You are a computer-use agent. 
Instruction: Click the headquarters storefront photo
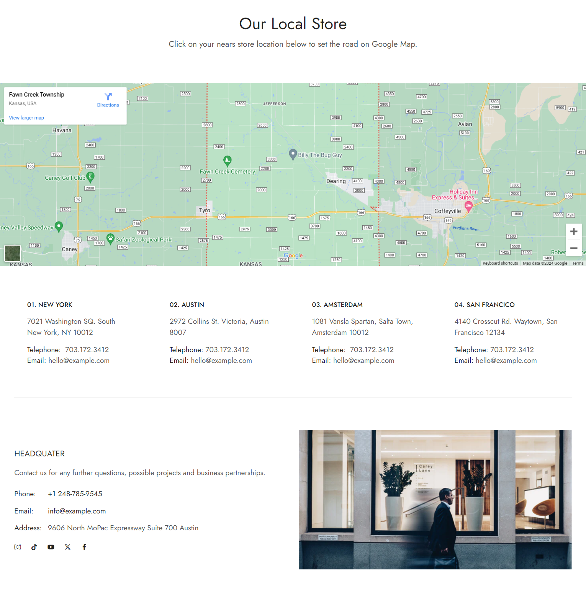[435, 499]
